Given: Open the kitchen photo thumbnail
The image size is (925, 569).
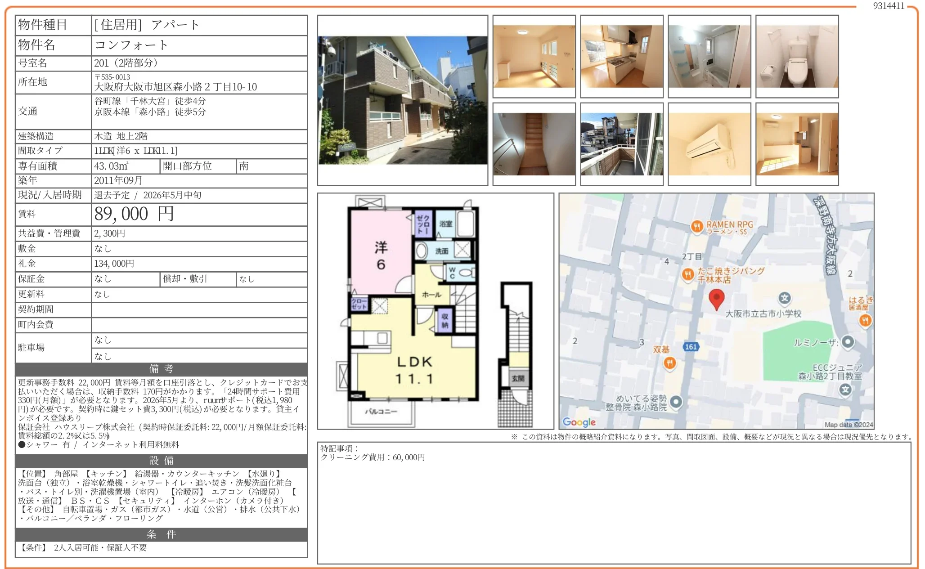Looking at the screenshot, I should [621, 56].
